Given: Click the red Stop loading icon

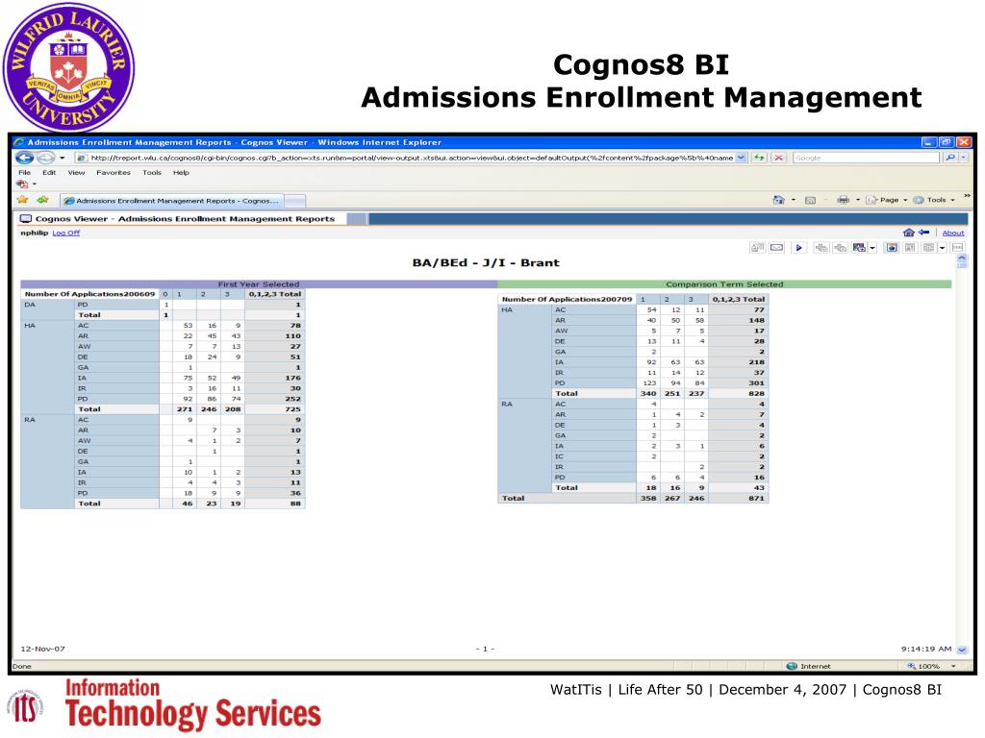Looking at the screenshot, I should coord(779,159).
